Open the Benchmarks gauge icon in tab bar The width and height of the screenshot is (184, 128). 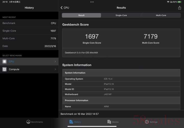point(28,122)
